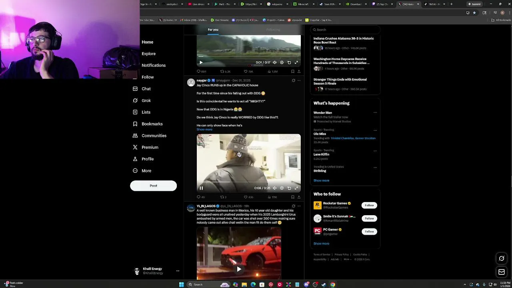
Task: Open options for Lane Kiffin trend
Action: tap(375, 150)
